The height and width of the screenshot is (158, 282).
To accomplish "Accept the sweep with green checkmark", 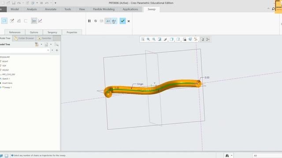I will [122, 21].
